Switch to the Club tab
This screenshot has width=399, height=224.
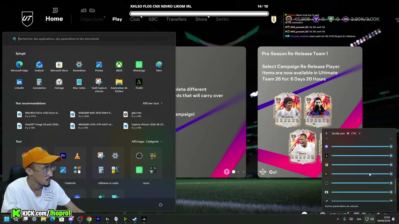pyautogui.click(x=135, y=19)
